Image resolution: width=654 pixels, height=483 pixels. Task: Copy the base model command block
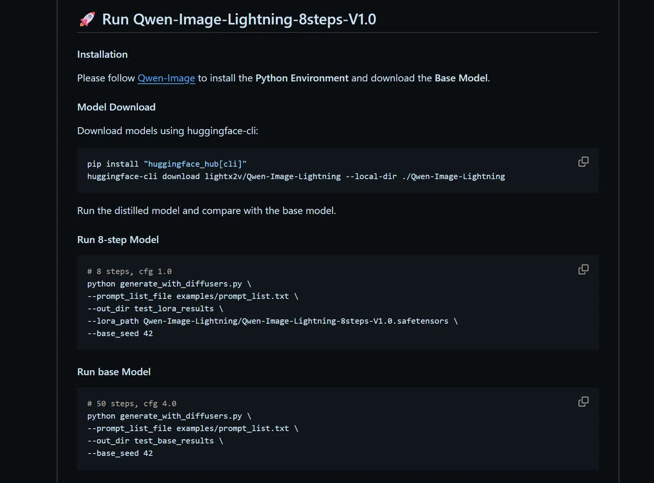click(x=583, y=401)
